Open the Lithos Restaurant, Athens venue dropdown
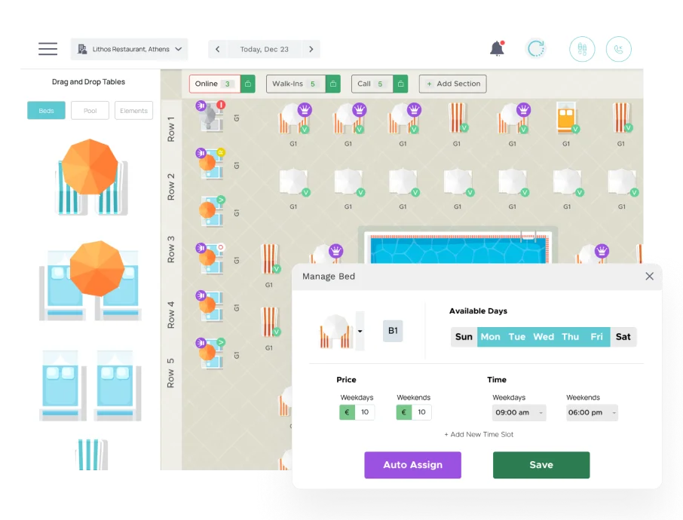This screenshot has height=520, width=683. [x=130, y=49]
